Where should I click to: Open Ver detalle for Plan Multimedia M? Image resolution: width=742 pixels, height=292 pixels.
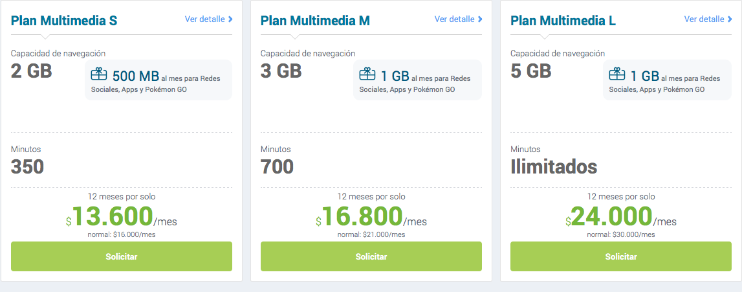click(454, 19)
